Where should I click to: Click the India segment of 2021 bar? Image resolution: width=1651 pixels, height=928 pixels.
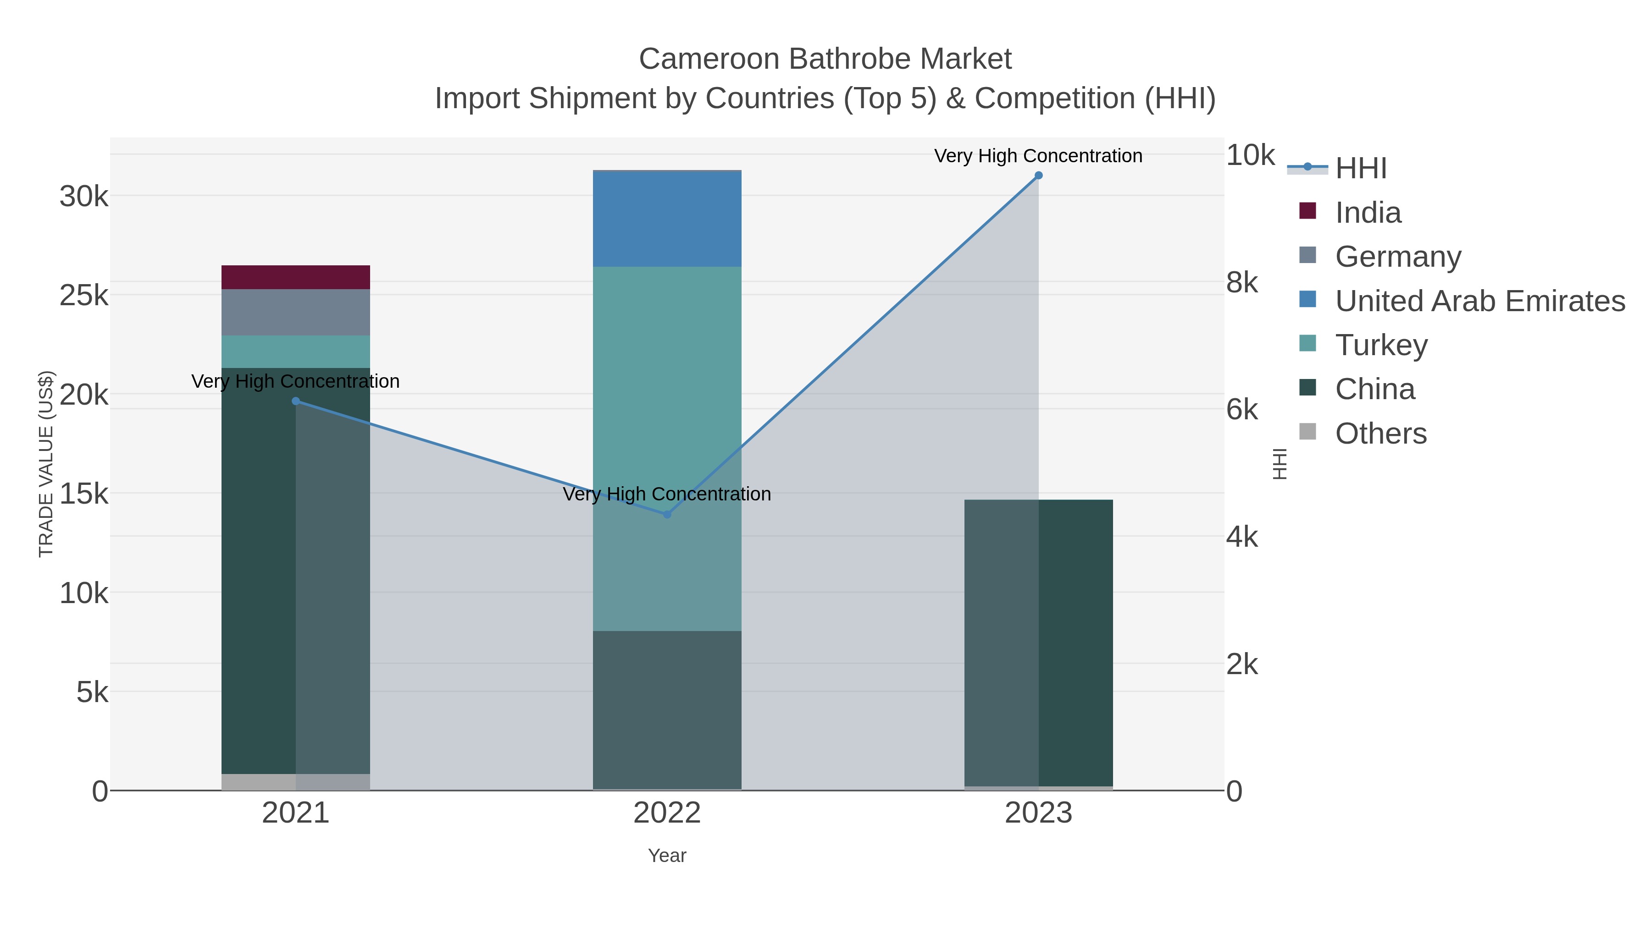coord(295,277)
